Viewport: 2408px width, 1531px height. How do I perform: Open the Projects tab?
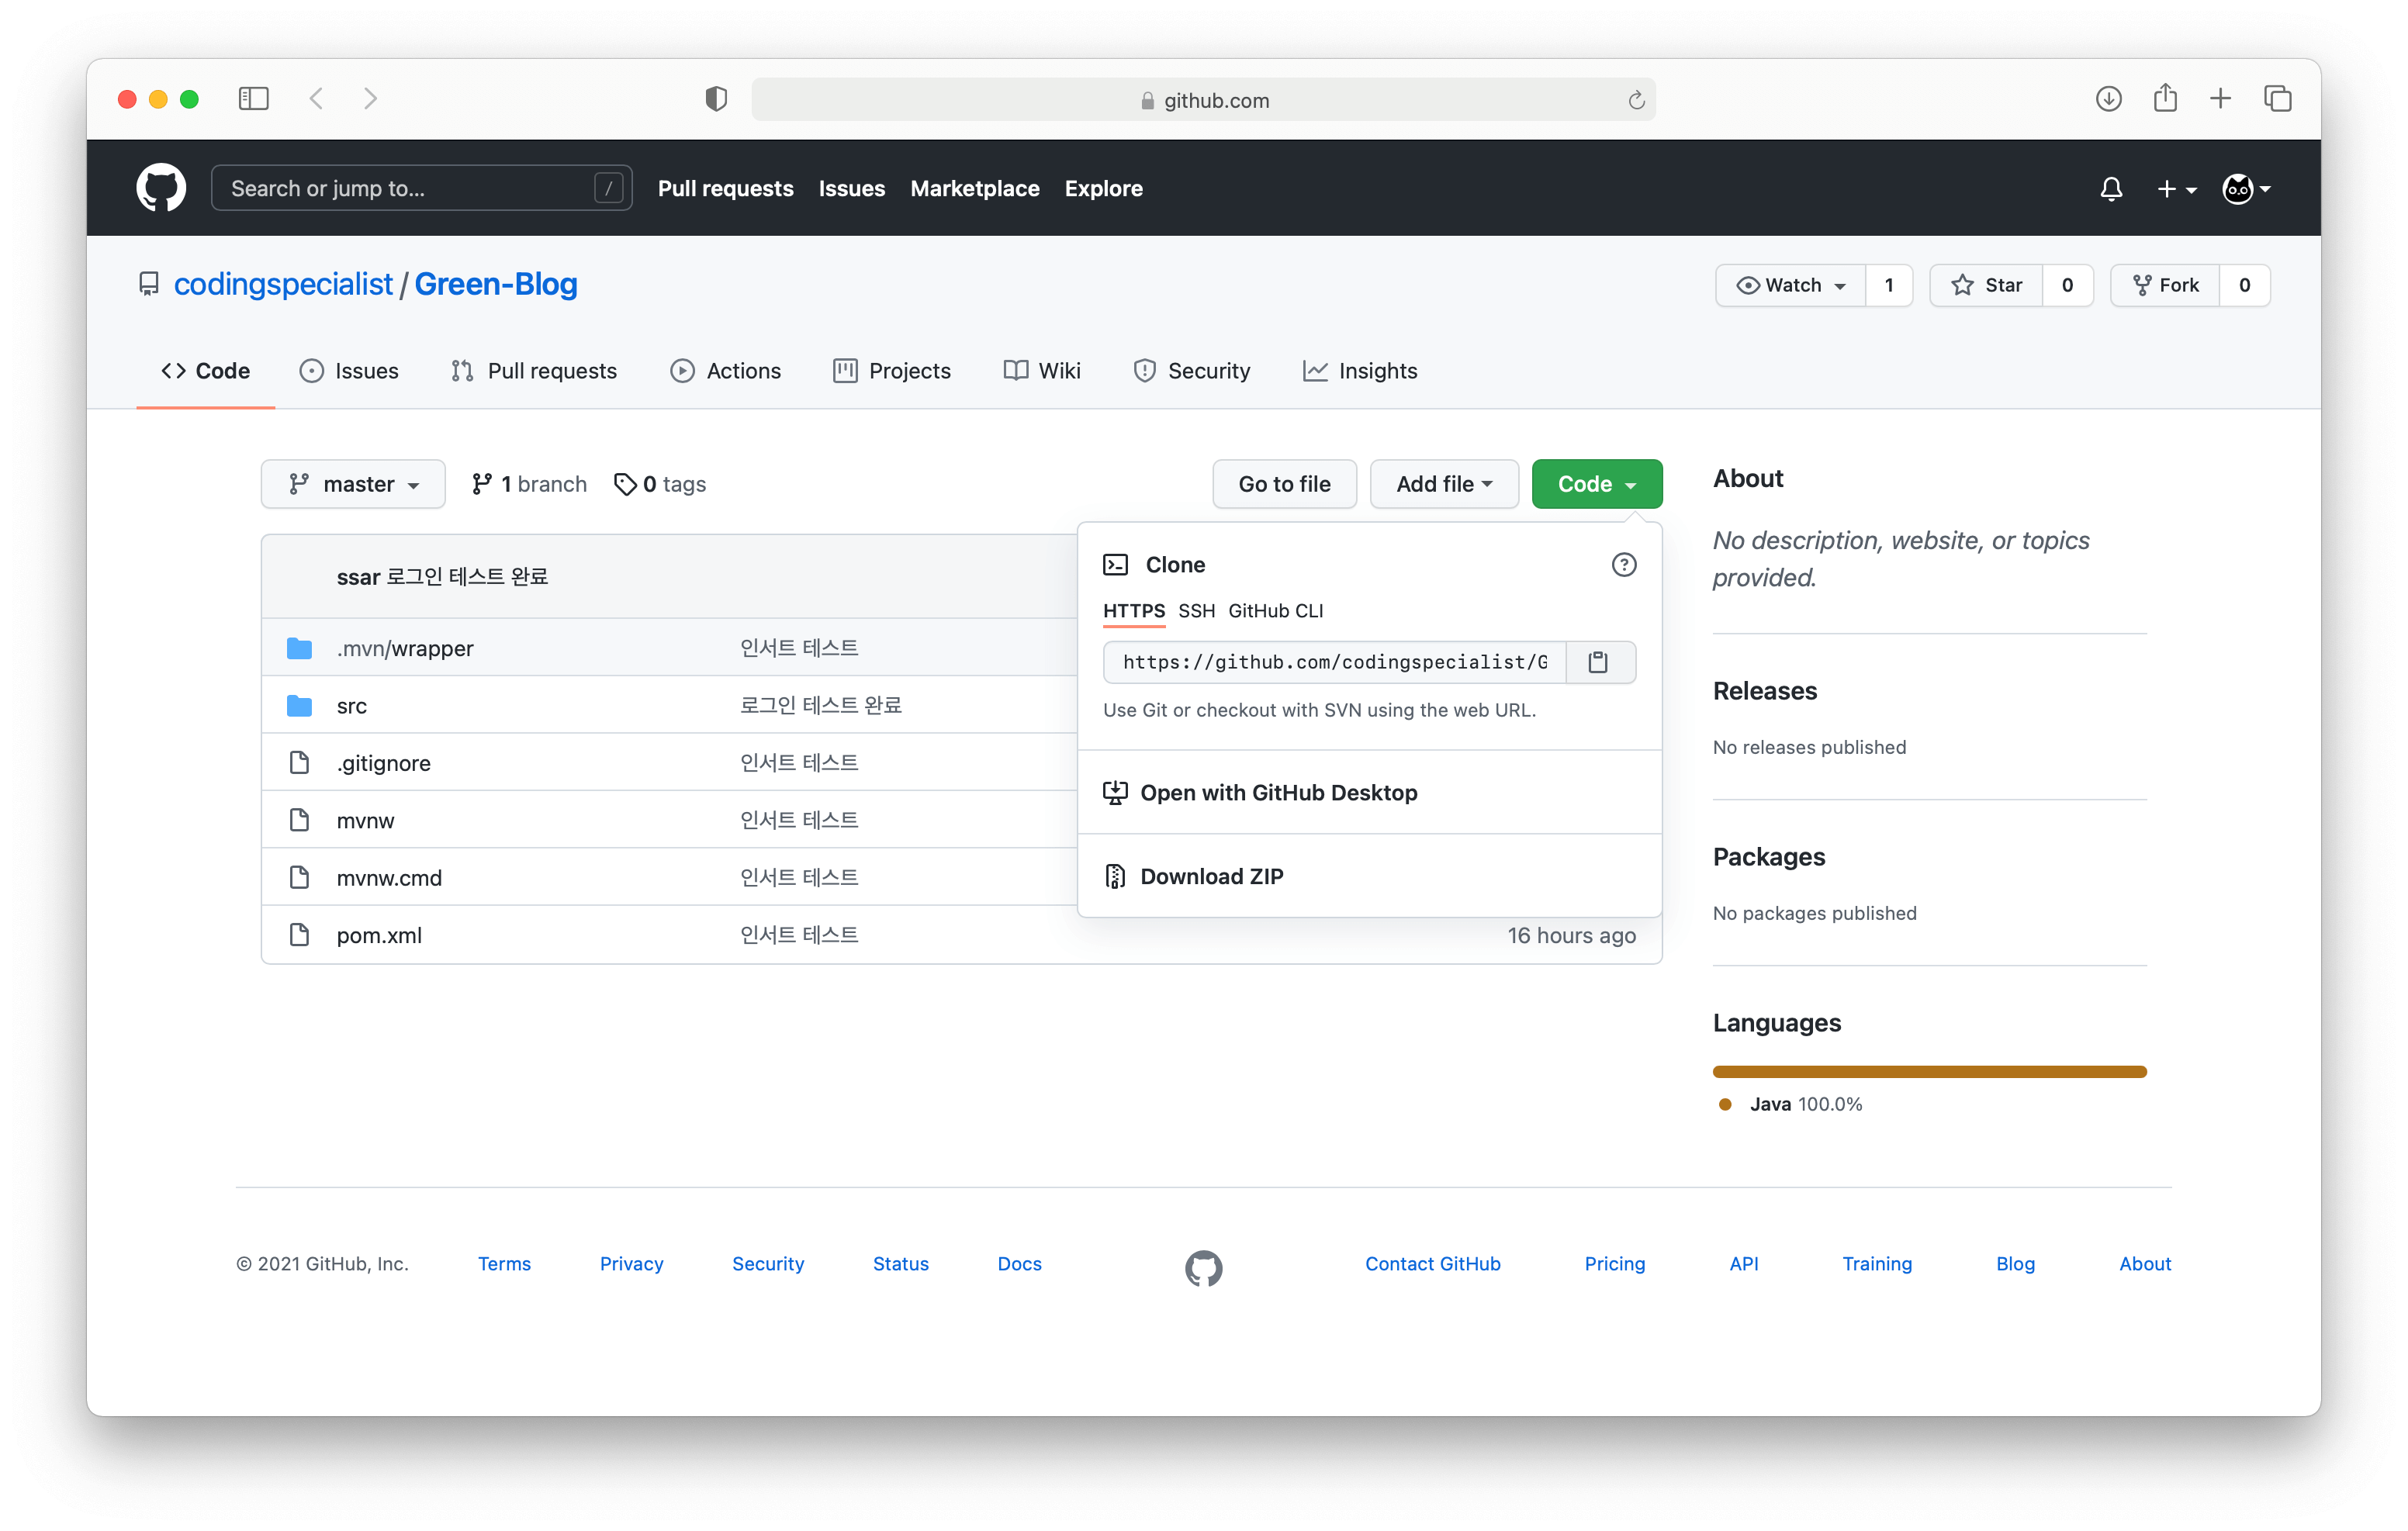892,371
